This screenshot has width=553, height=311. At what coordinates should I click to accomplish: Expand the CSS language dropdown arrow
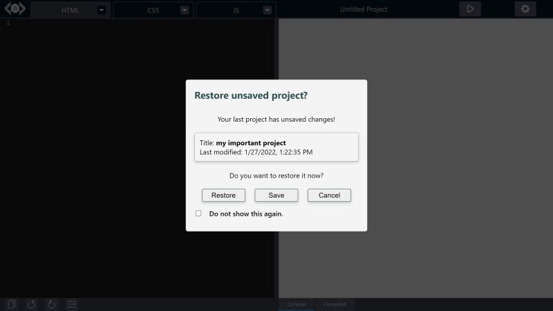click(x=184, y=10)
